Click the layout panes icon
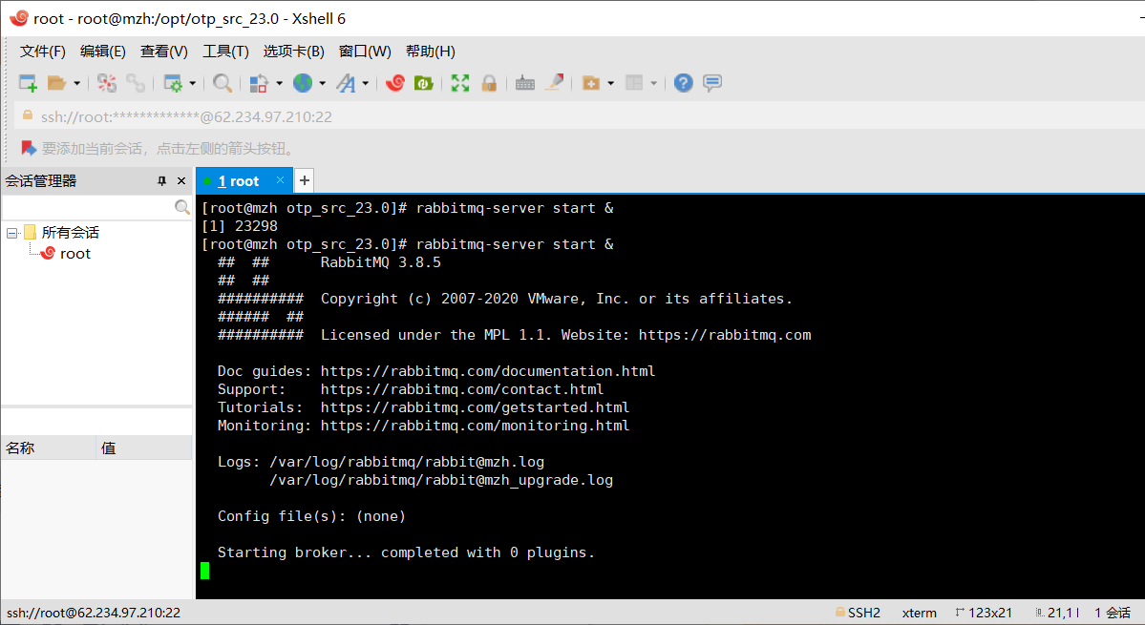 (x=634, y=83)
